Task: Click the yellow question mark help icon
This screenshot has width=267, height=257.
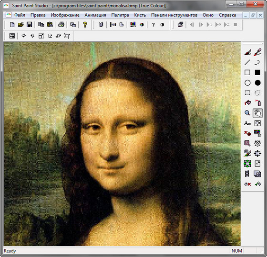Action: tap(85, 25)
